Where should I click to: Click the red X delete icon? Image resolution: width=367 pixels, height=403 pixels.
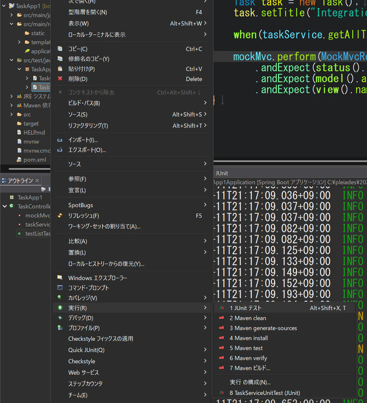pos(60,79)
